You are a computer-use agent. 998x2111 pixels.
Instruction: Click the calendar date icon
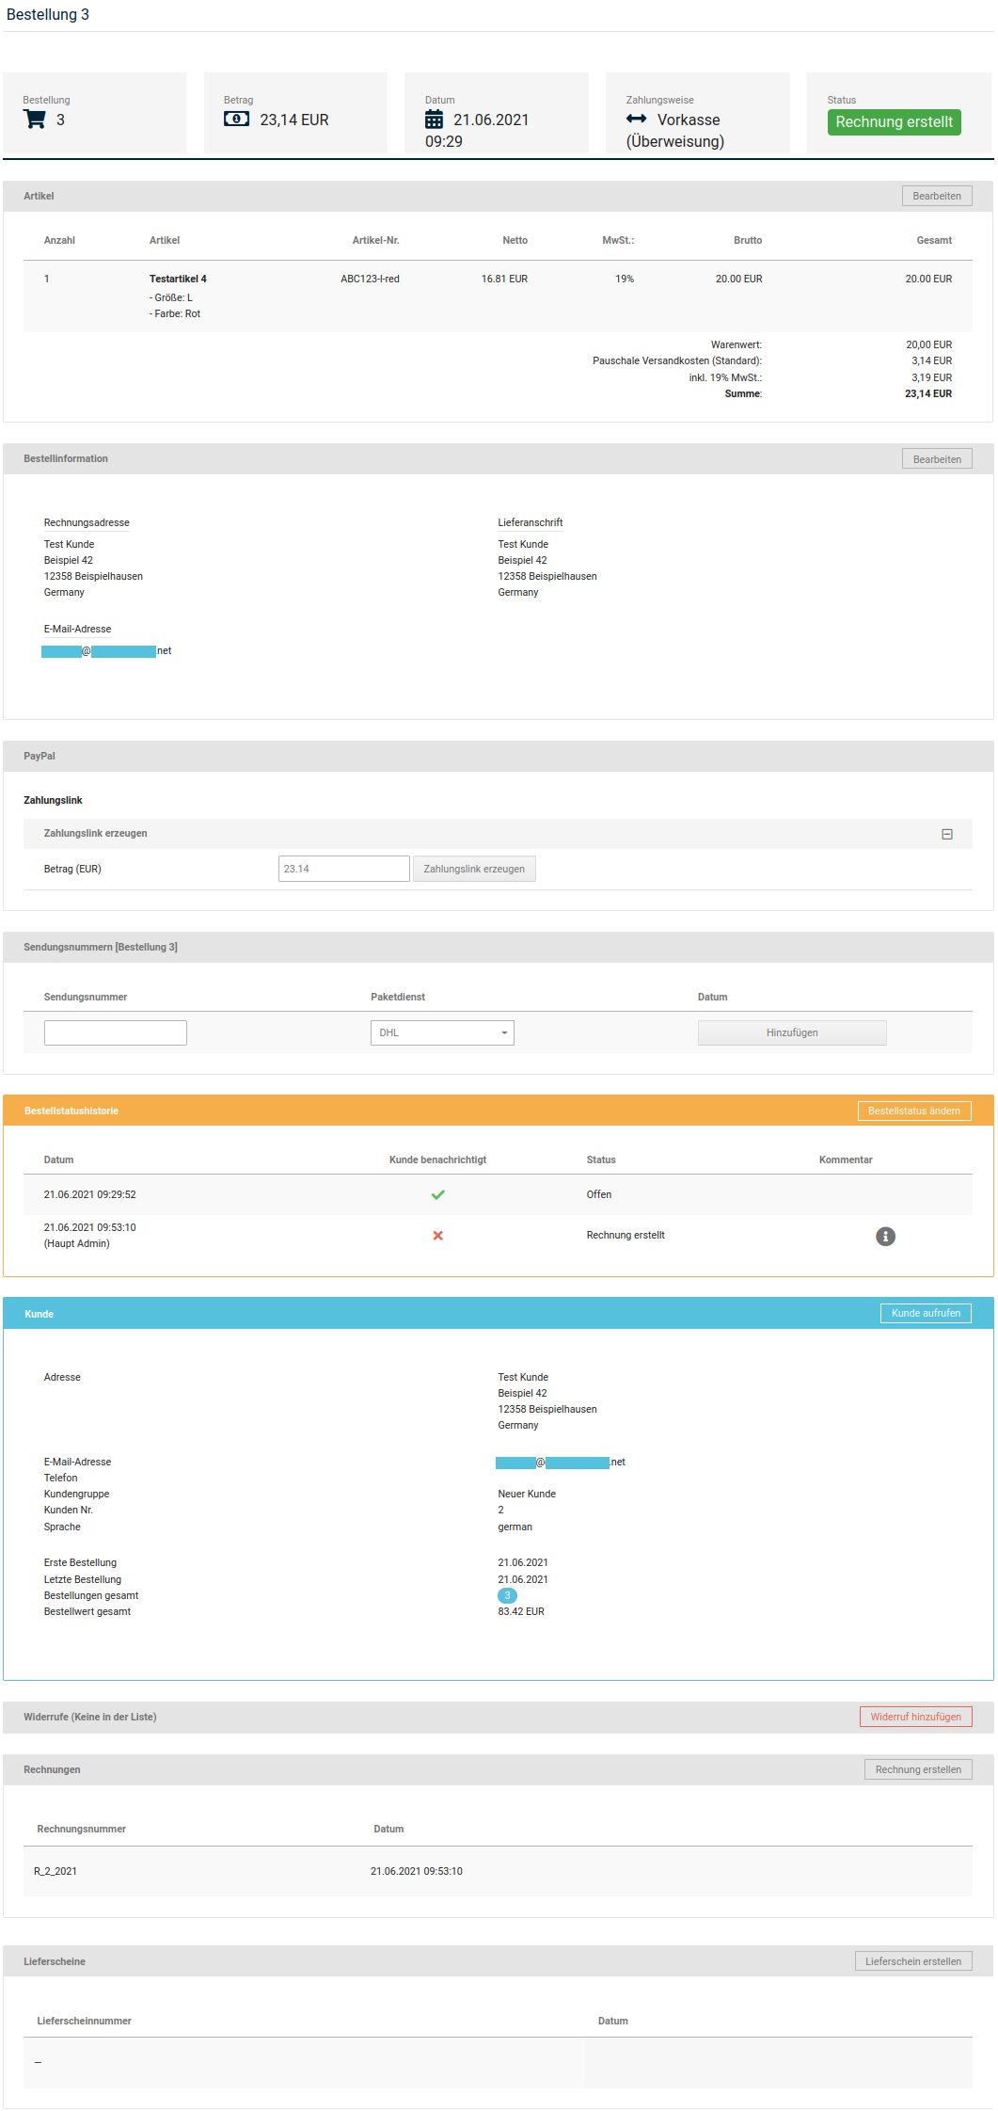[x=434, y=120]
